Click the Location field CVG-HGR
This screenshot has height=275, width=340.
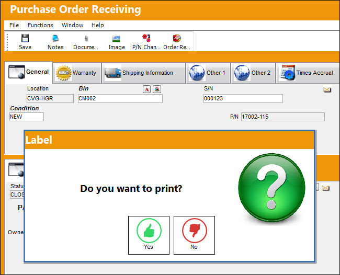pos(50,98)
